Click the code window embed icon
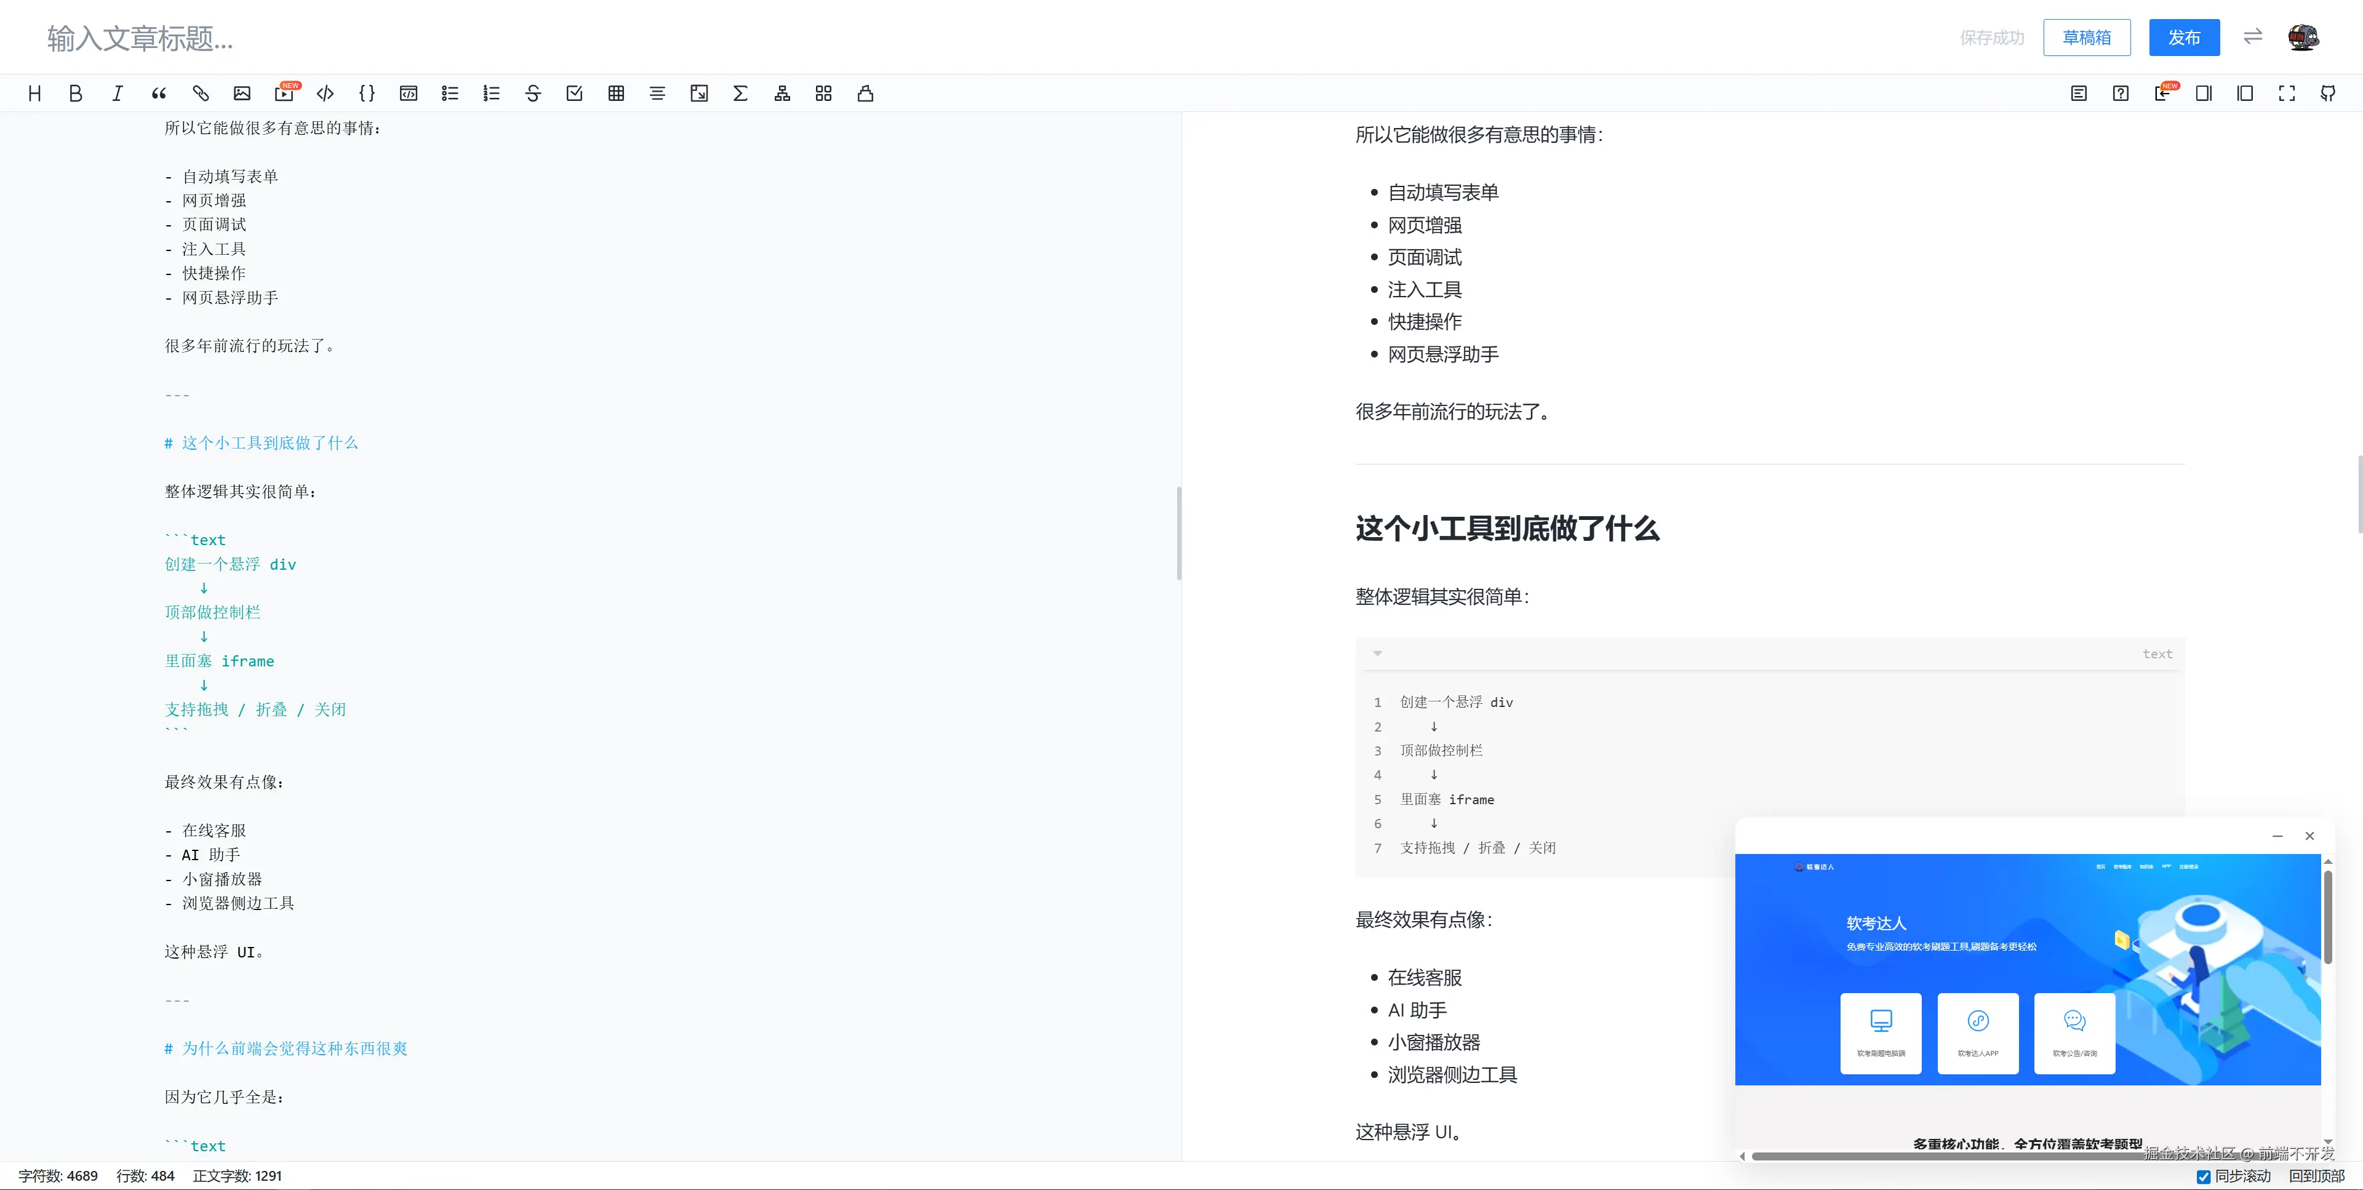 (408, 94)
